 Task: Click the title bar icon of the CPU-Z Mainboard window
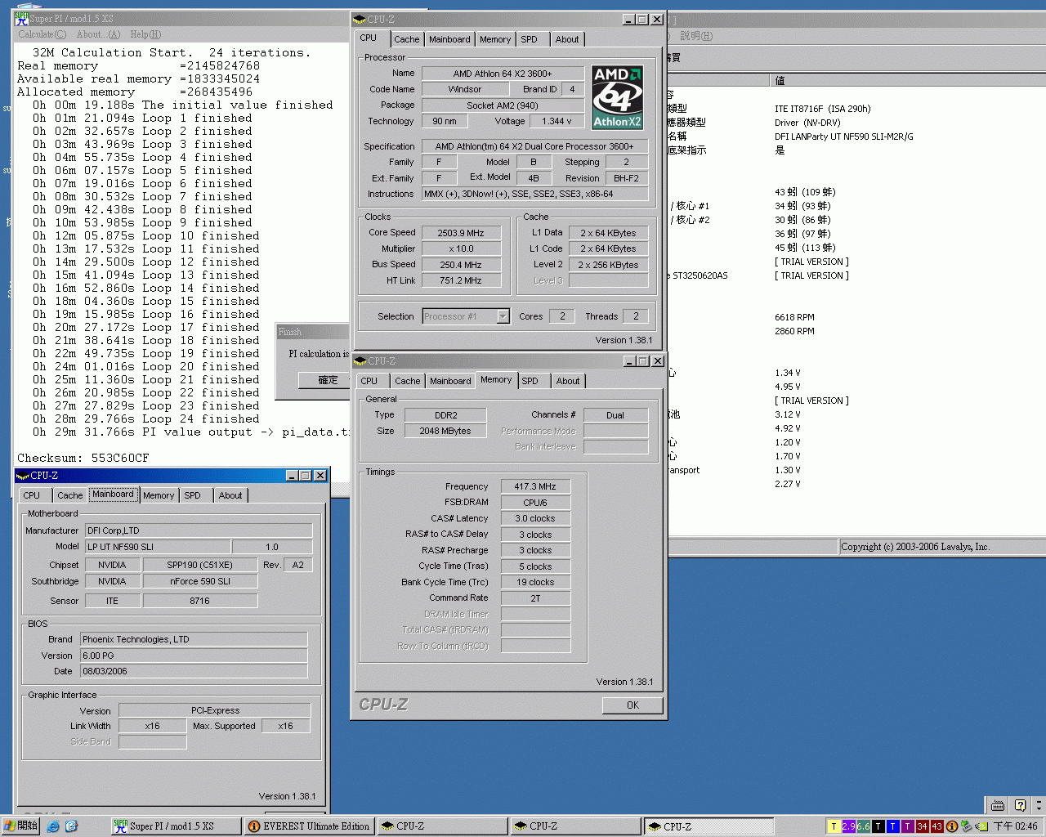[x=22, y=476]
